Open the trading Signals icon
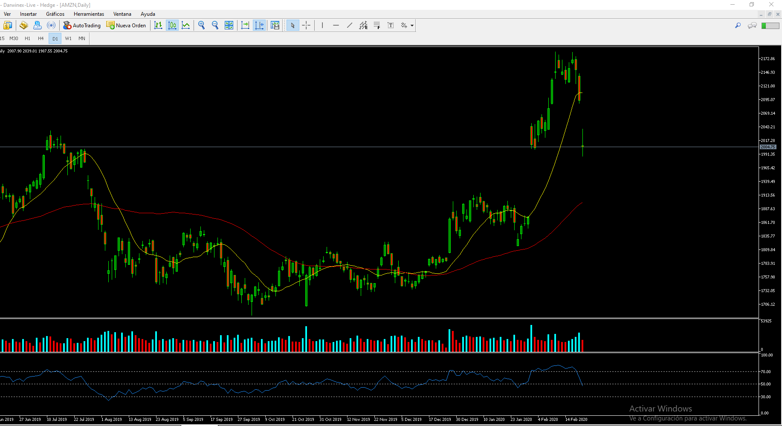The width and height of the screenshot is (782, 426). (51, 26)
